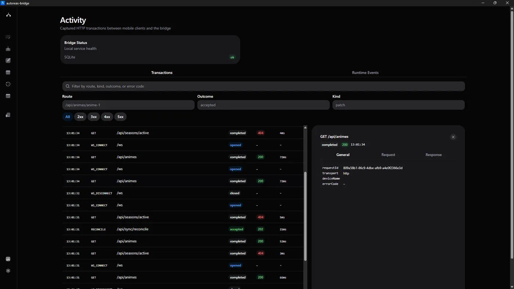Click the 202 status code badge
This screenshot has width=514, height=289.
coord(260,229)
